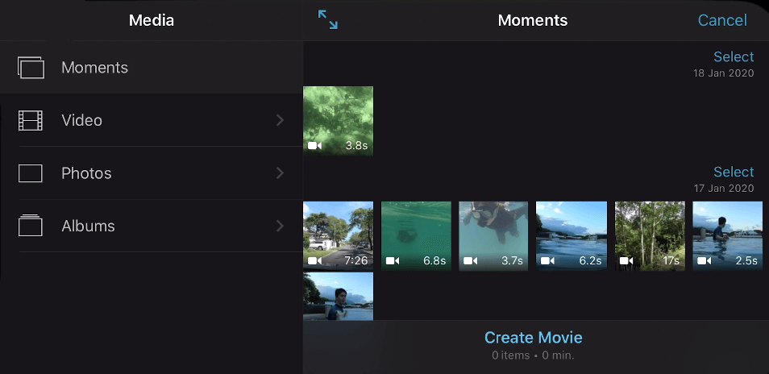
Task: Click camera icon on 17s clip
Action: [626, 261]
